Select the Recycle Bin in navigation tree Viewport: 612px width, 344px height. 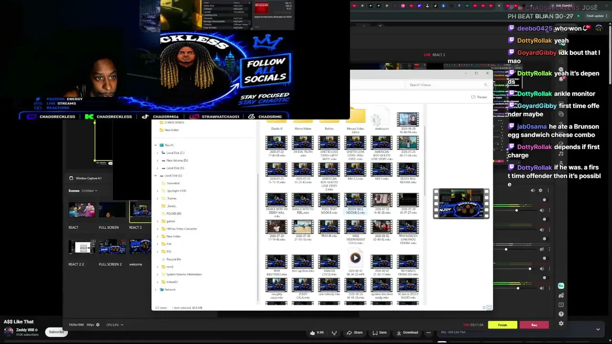[x=171, y=259]
